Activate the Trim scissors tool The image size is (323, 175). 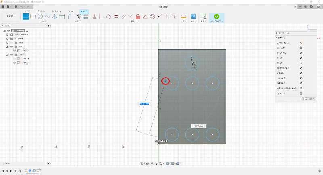[78, 17]
